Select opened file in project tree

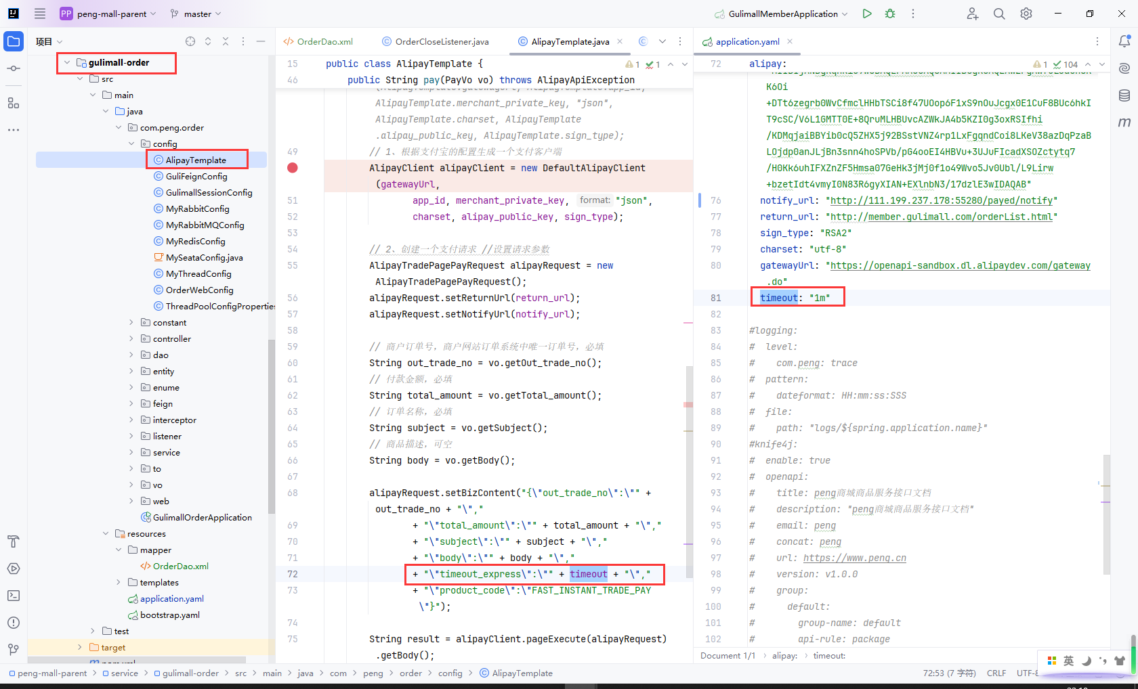[190, 41]
